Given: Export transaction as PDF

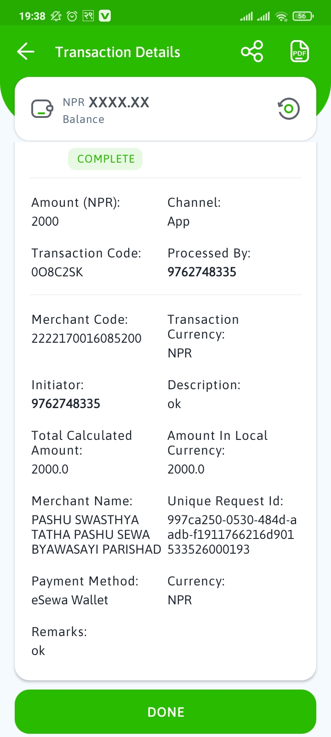Looking at the screenshot, I should coord(299,52).
